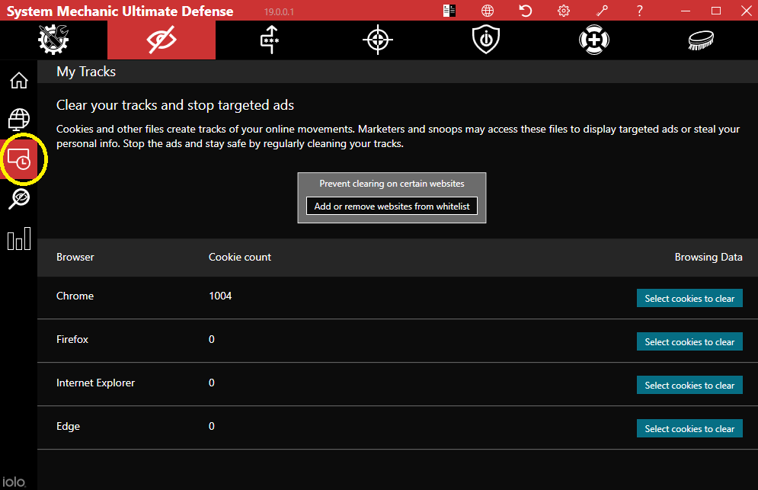Open the Toolbox gear-and-wrench tab
This screenshot has height=490, width=758.
(53, 40)
